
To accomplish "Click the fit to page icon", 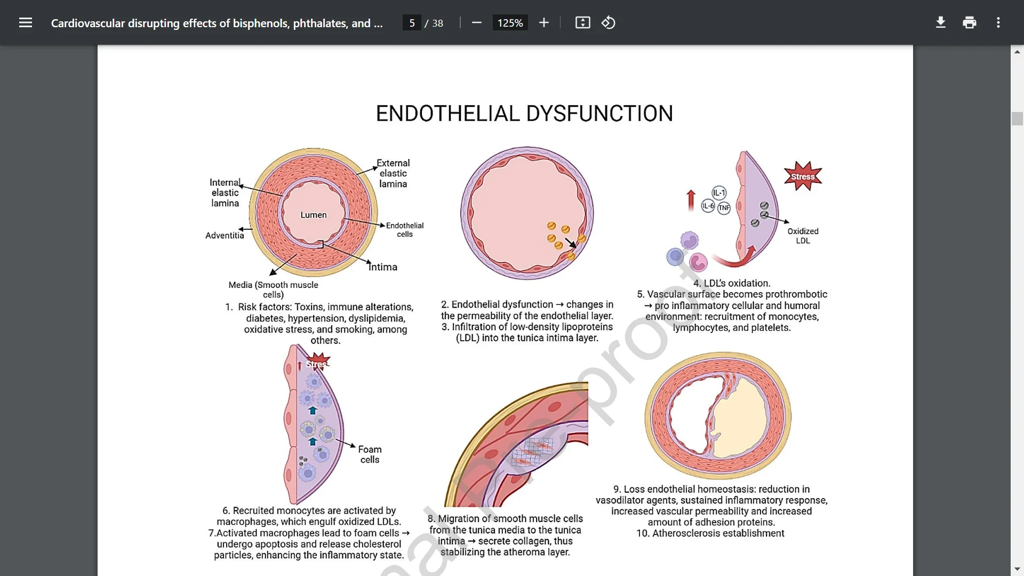I will point(582,22).
